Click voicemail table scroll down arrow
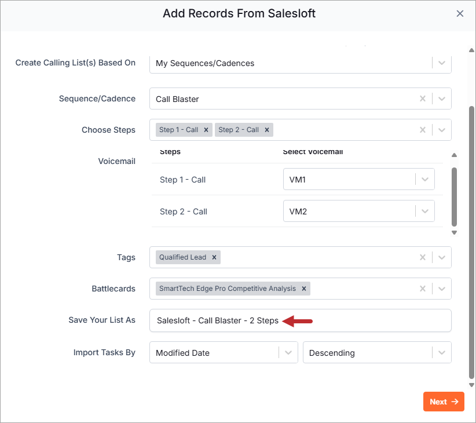476x423 pixels. [x=454, y=233]
